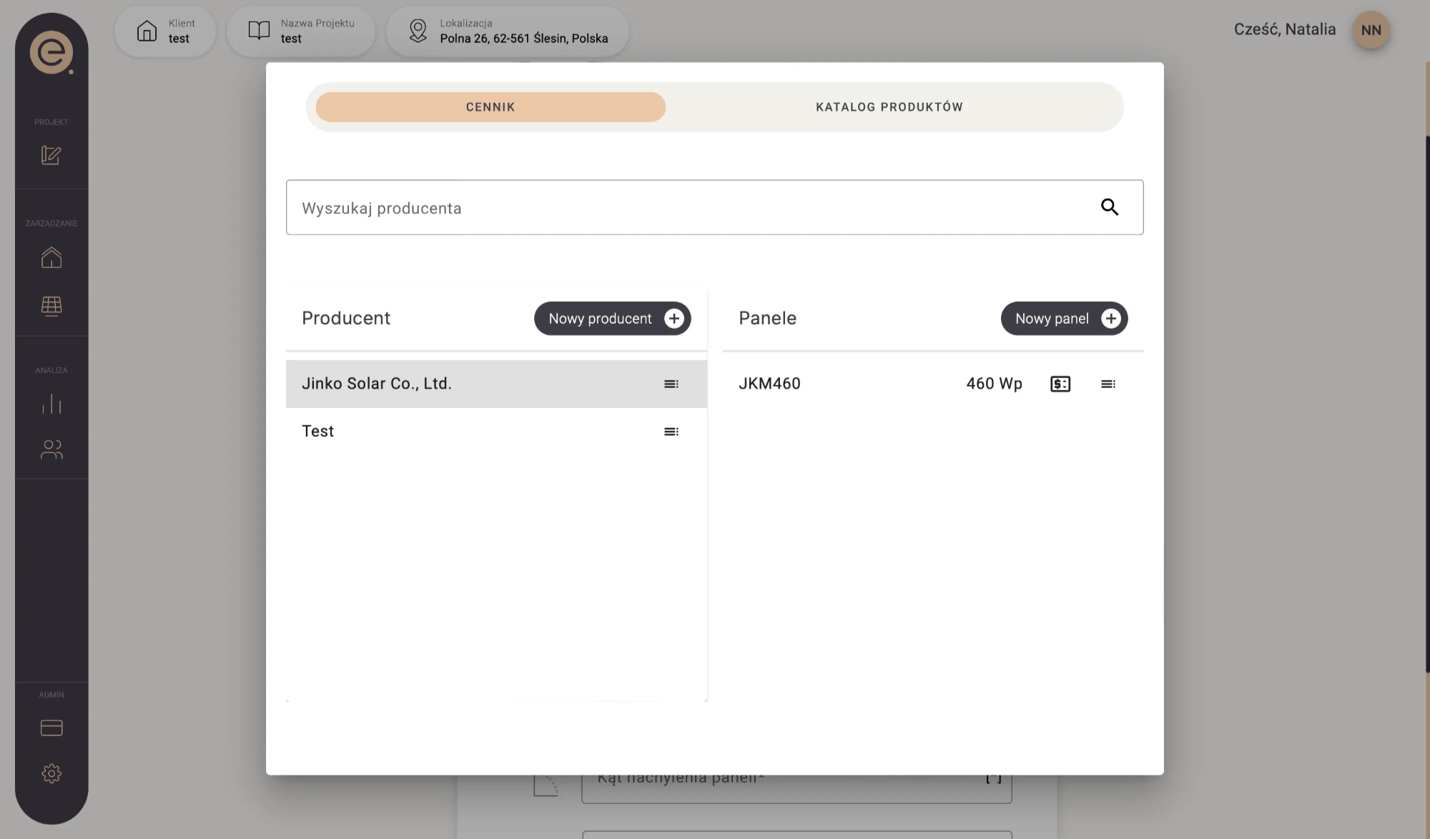Viewport: 1430px width, 839px height.
Task: Open the solar panel grid icon in sidebar
Action: (x=51, y=306)
